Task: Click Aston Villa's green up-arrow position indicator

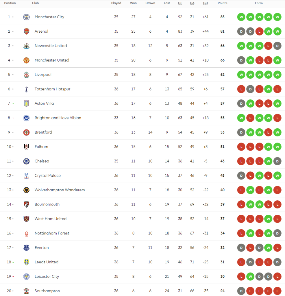Action: [x=13, y=103]
